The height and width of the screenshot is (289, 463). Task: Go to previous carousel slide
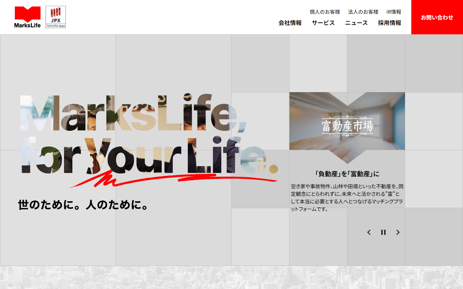[369, 232]
